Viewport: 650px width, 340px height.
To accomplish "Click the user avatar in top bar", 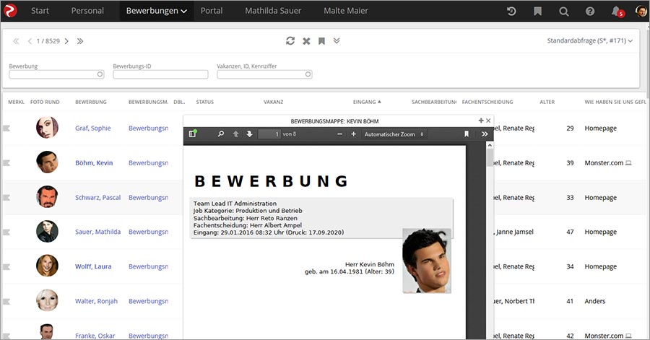I will point(641,11).
